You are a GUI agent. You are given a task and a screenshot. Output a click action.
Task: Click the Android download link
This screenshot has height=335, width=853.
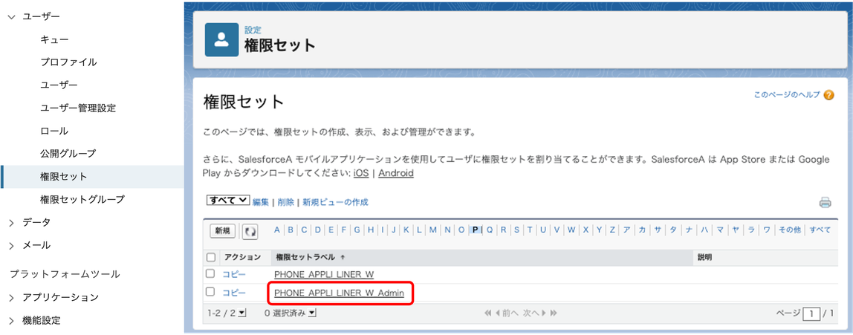(x=396, y=174)
